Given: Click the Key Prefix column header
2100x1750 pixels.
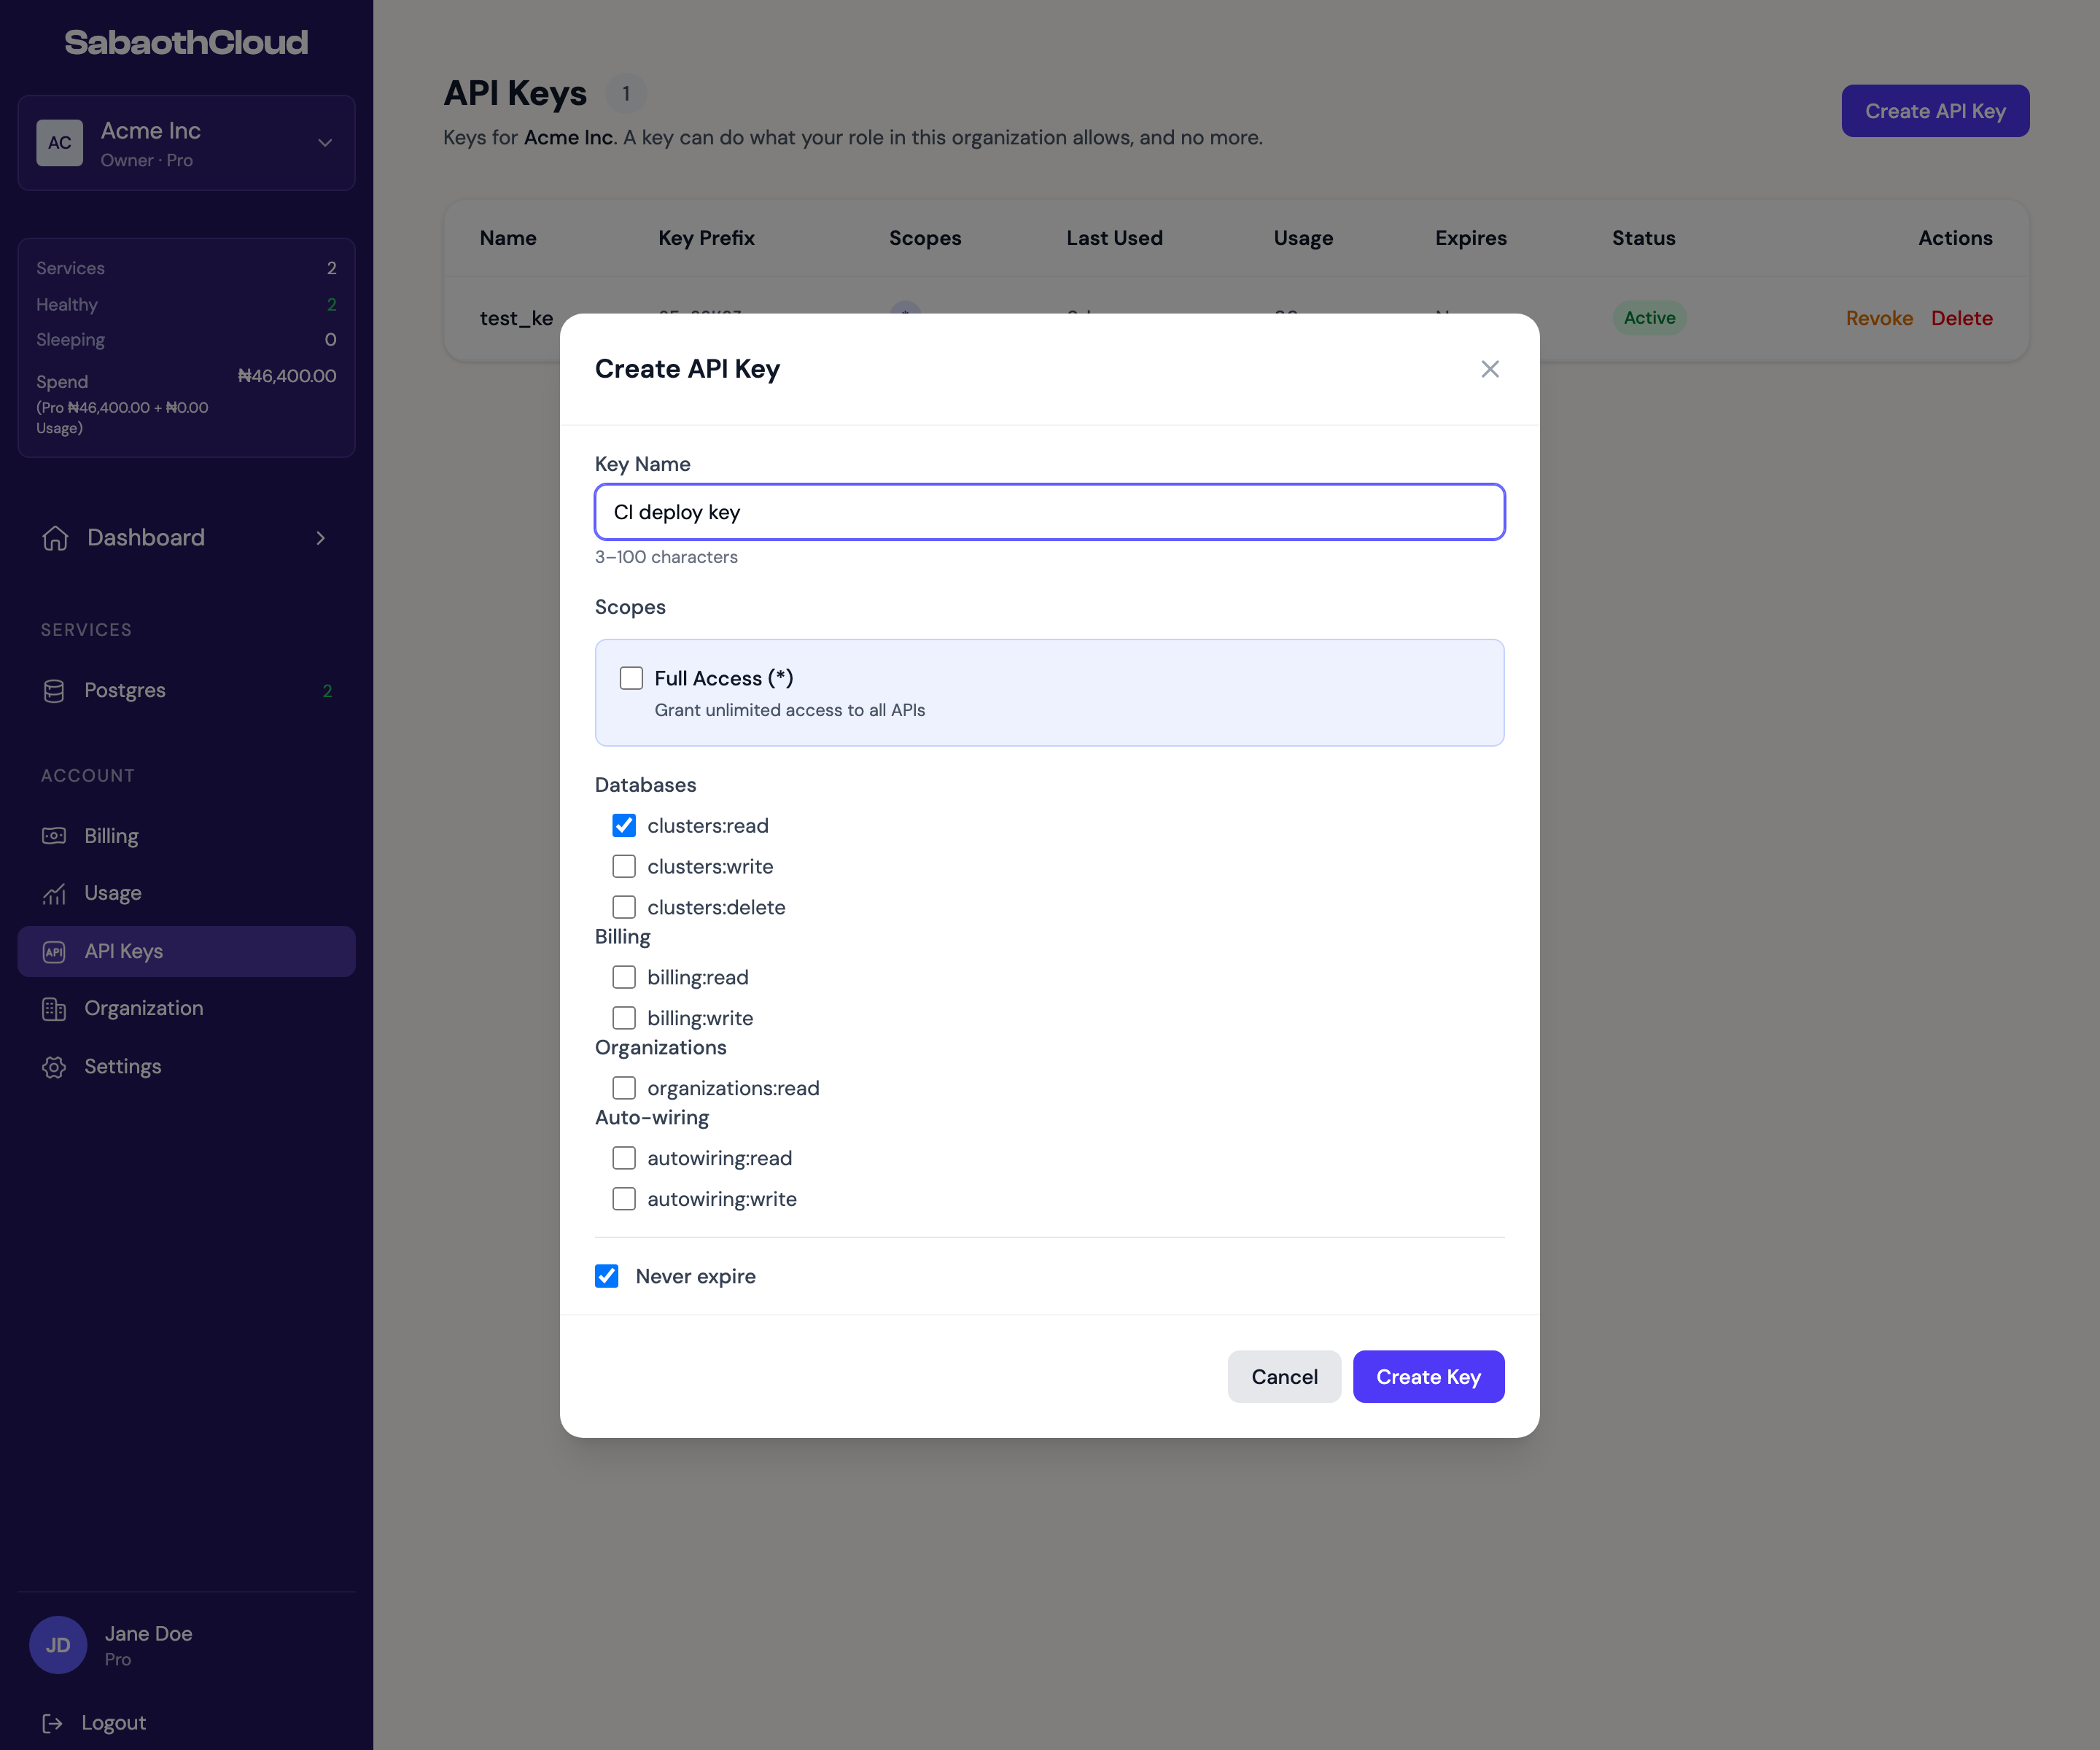Looking at the screenshot, I should (706, 238).
